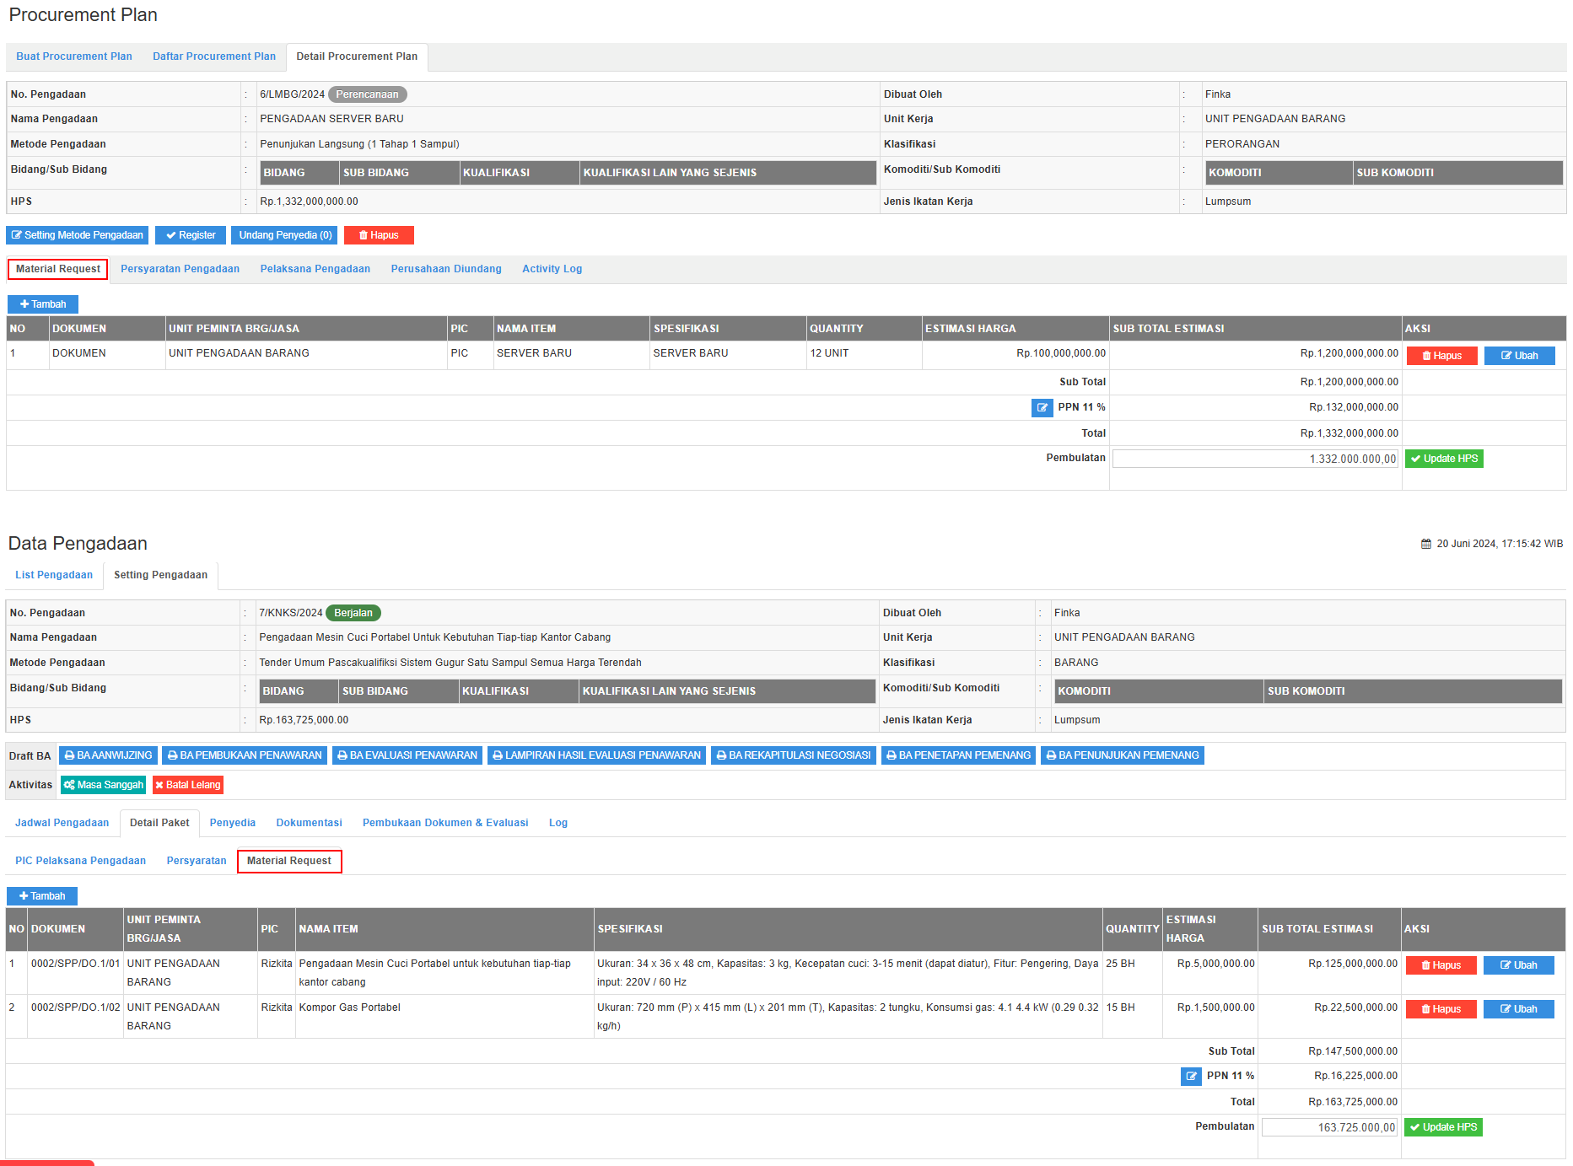The width and height of the screenshot is (1573, 1166).
Task: Add item with the top Tambah button
Action: point(42,304)
